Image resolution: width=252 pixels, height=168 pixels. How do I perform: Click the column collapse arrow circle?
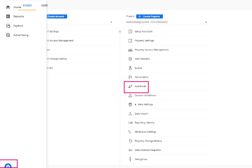[x=120, y=32]
